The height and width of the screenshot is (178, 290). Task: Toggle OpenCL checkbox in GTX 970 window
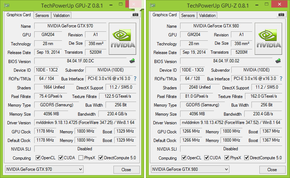(x=38, y=158)
